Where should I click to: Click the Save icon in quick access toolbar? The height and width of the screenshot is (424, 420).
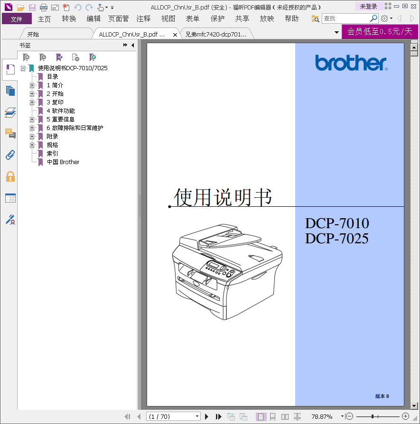click(x=32, y=8)
